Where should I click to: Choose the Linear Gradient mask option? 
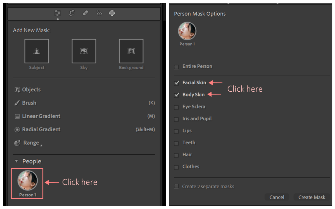(41, 116)
